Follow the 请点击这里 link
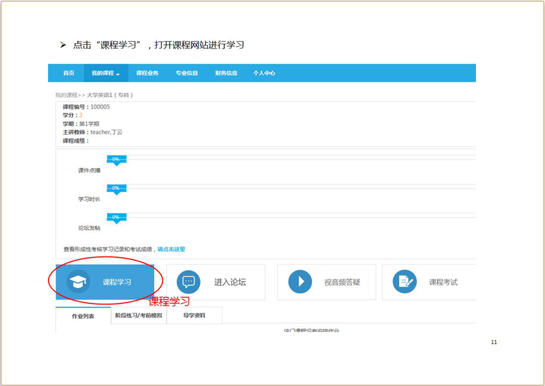Viewport: 545px width, 386px height. (x=171, y=249)
